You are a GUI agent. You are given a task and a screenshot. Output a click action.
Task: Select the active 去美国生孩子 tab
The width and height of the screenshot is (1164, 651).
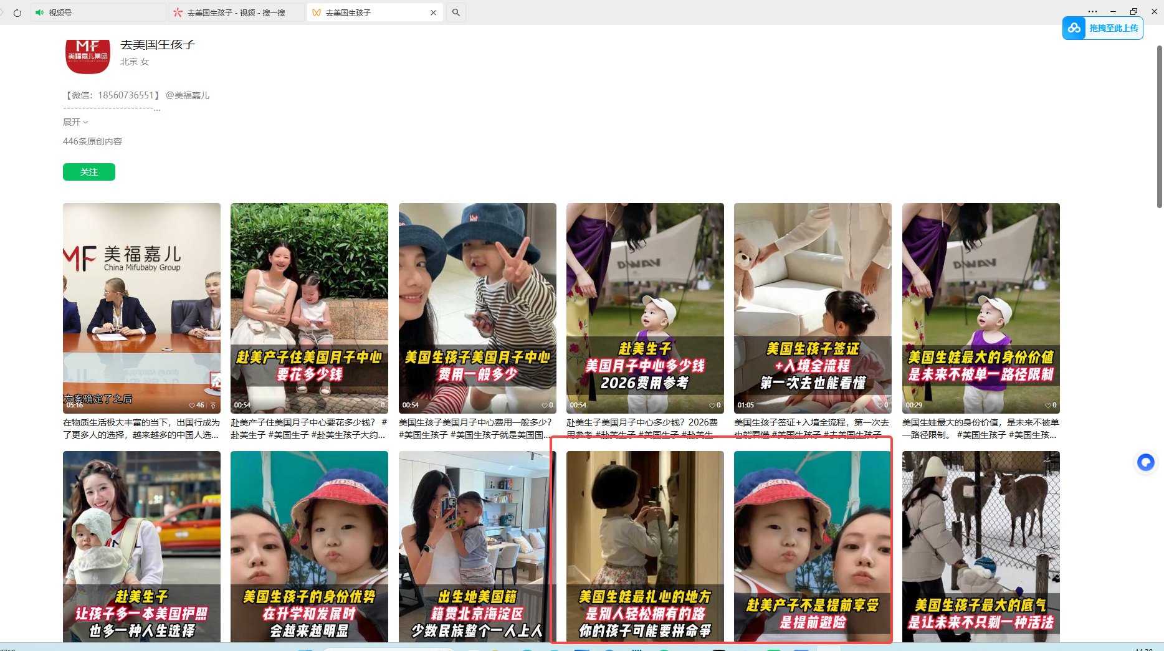[374, 12]
